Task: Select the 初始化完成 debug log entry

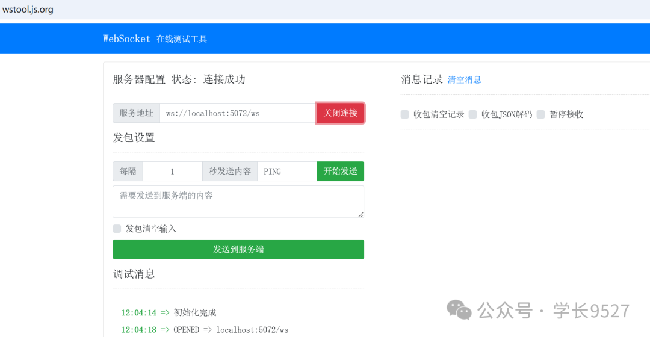Action: pyautogui.click(x=194, y=312)
